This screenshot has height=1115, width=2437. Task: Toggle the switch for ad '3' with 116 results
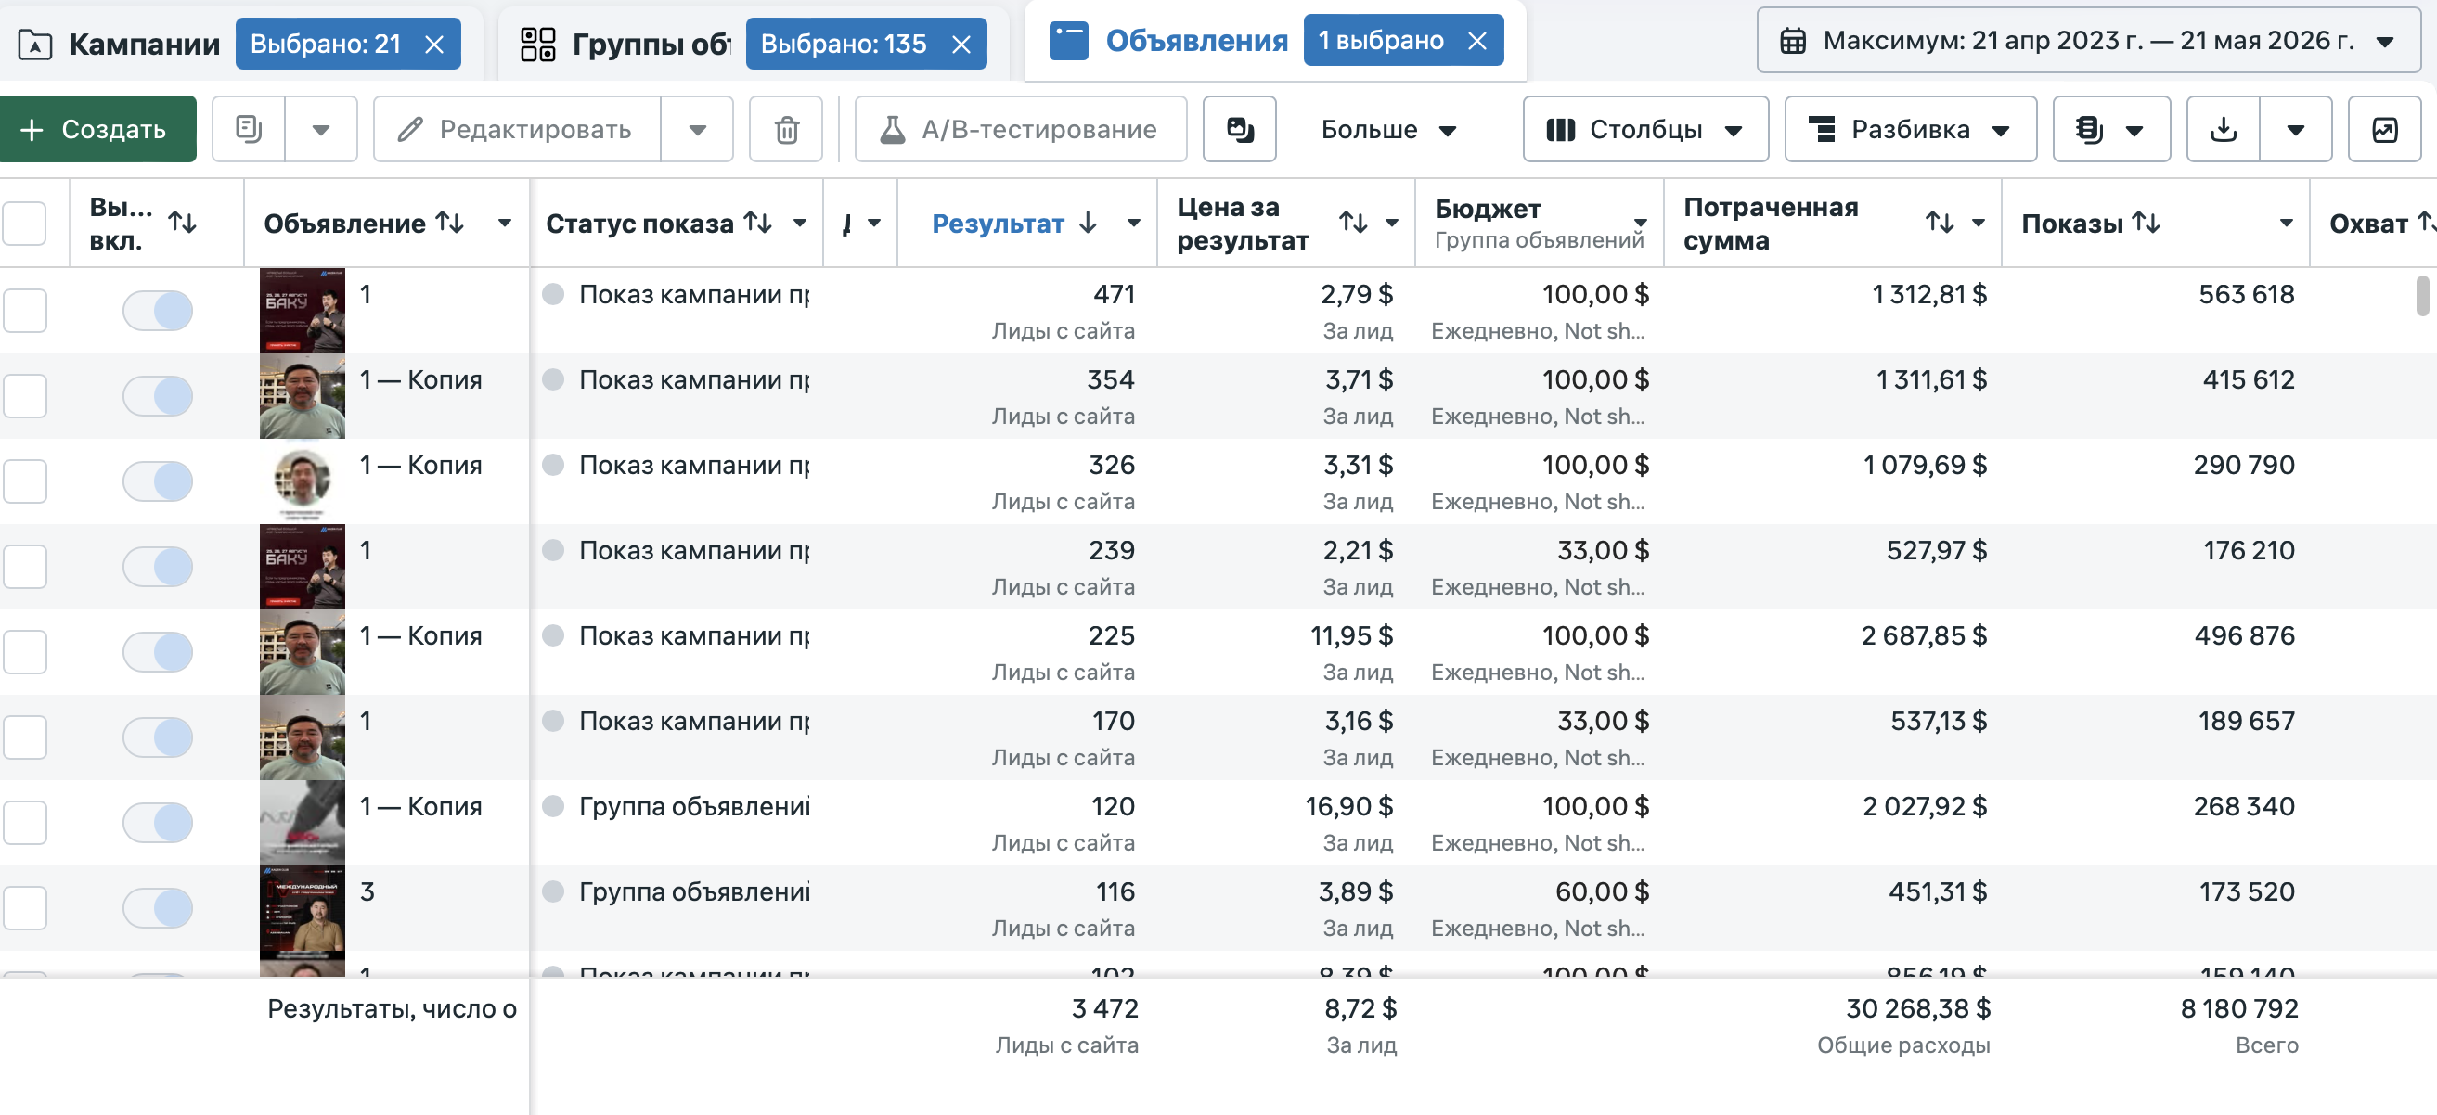tap(158, 907)
